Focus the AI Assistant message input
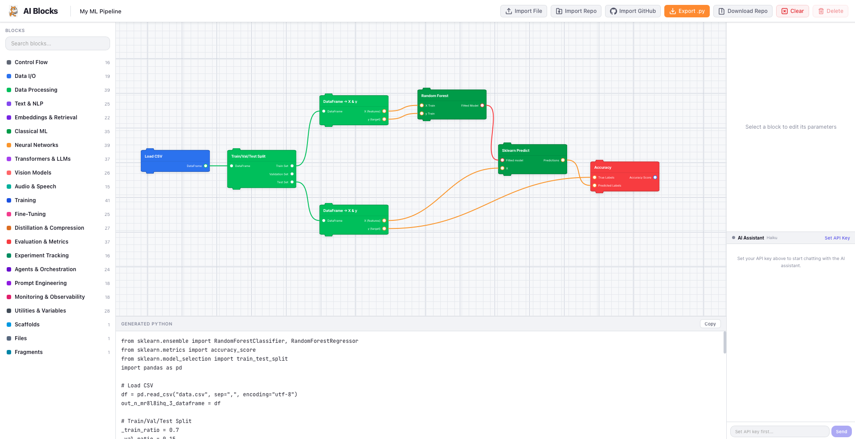 click(x=780, y=431)
